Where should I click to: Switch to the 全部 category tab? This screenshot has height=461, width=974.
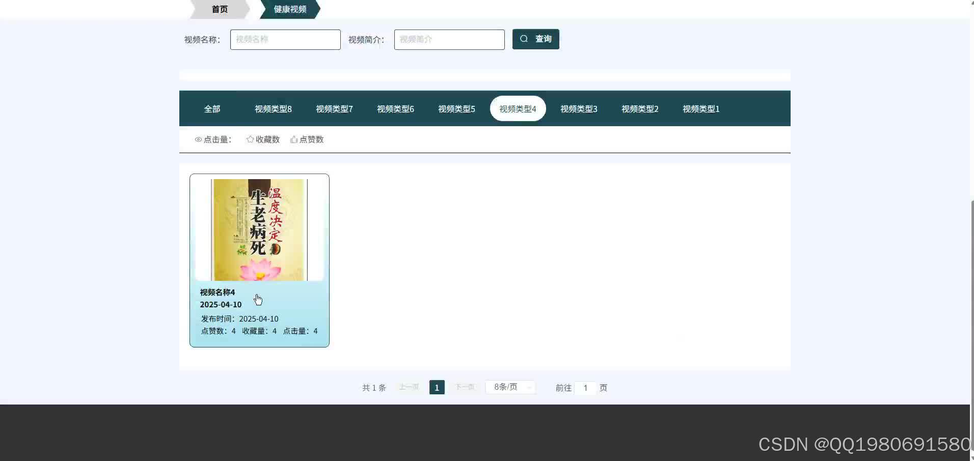tap(212, 108)
